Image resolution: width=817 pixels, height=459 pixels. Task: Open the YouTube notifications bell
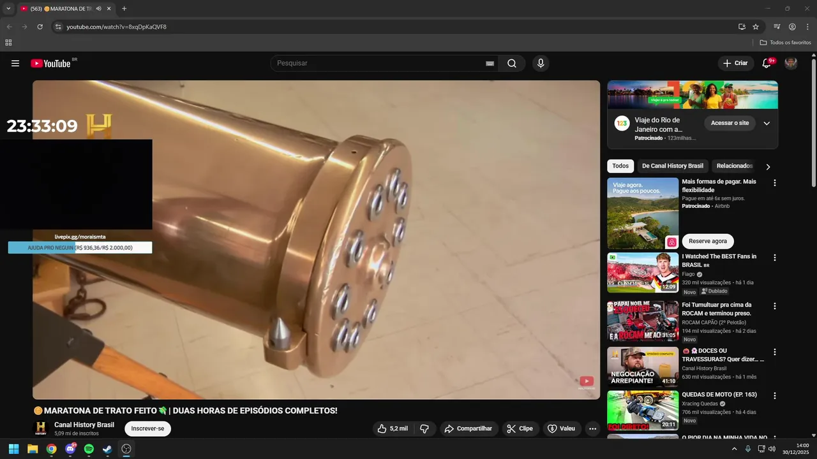(767, 63)
